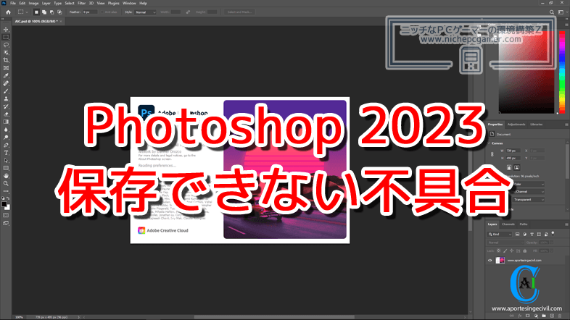Click the Create new group folder button

pyautogui.click(x=544, y=316)
